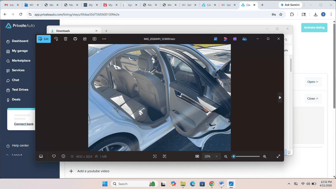Screen dimensions: 336x189
Task: Open the 20% zoom level dropdown
Action: coord(211,156)
